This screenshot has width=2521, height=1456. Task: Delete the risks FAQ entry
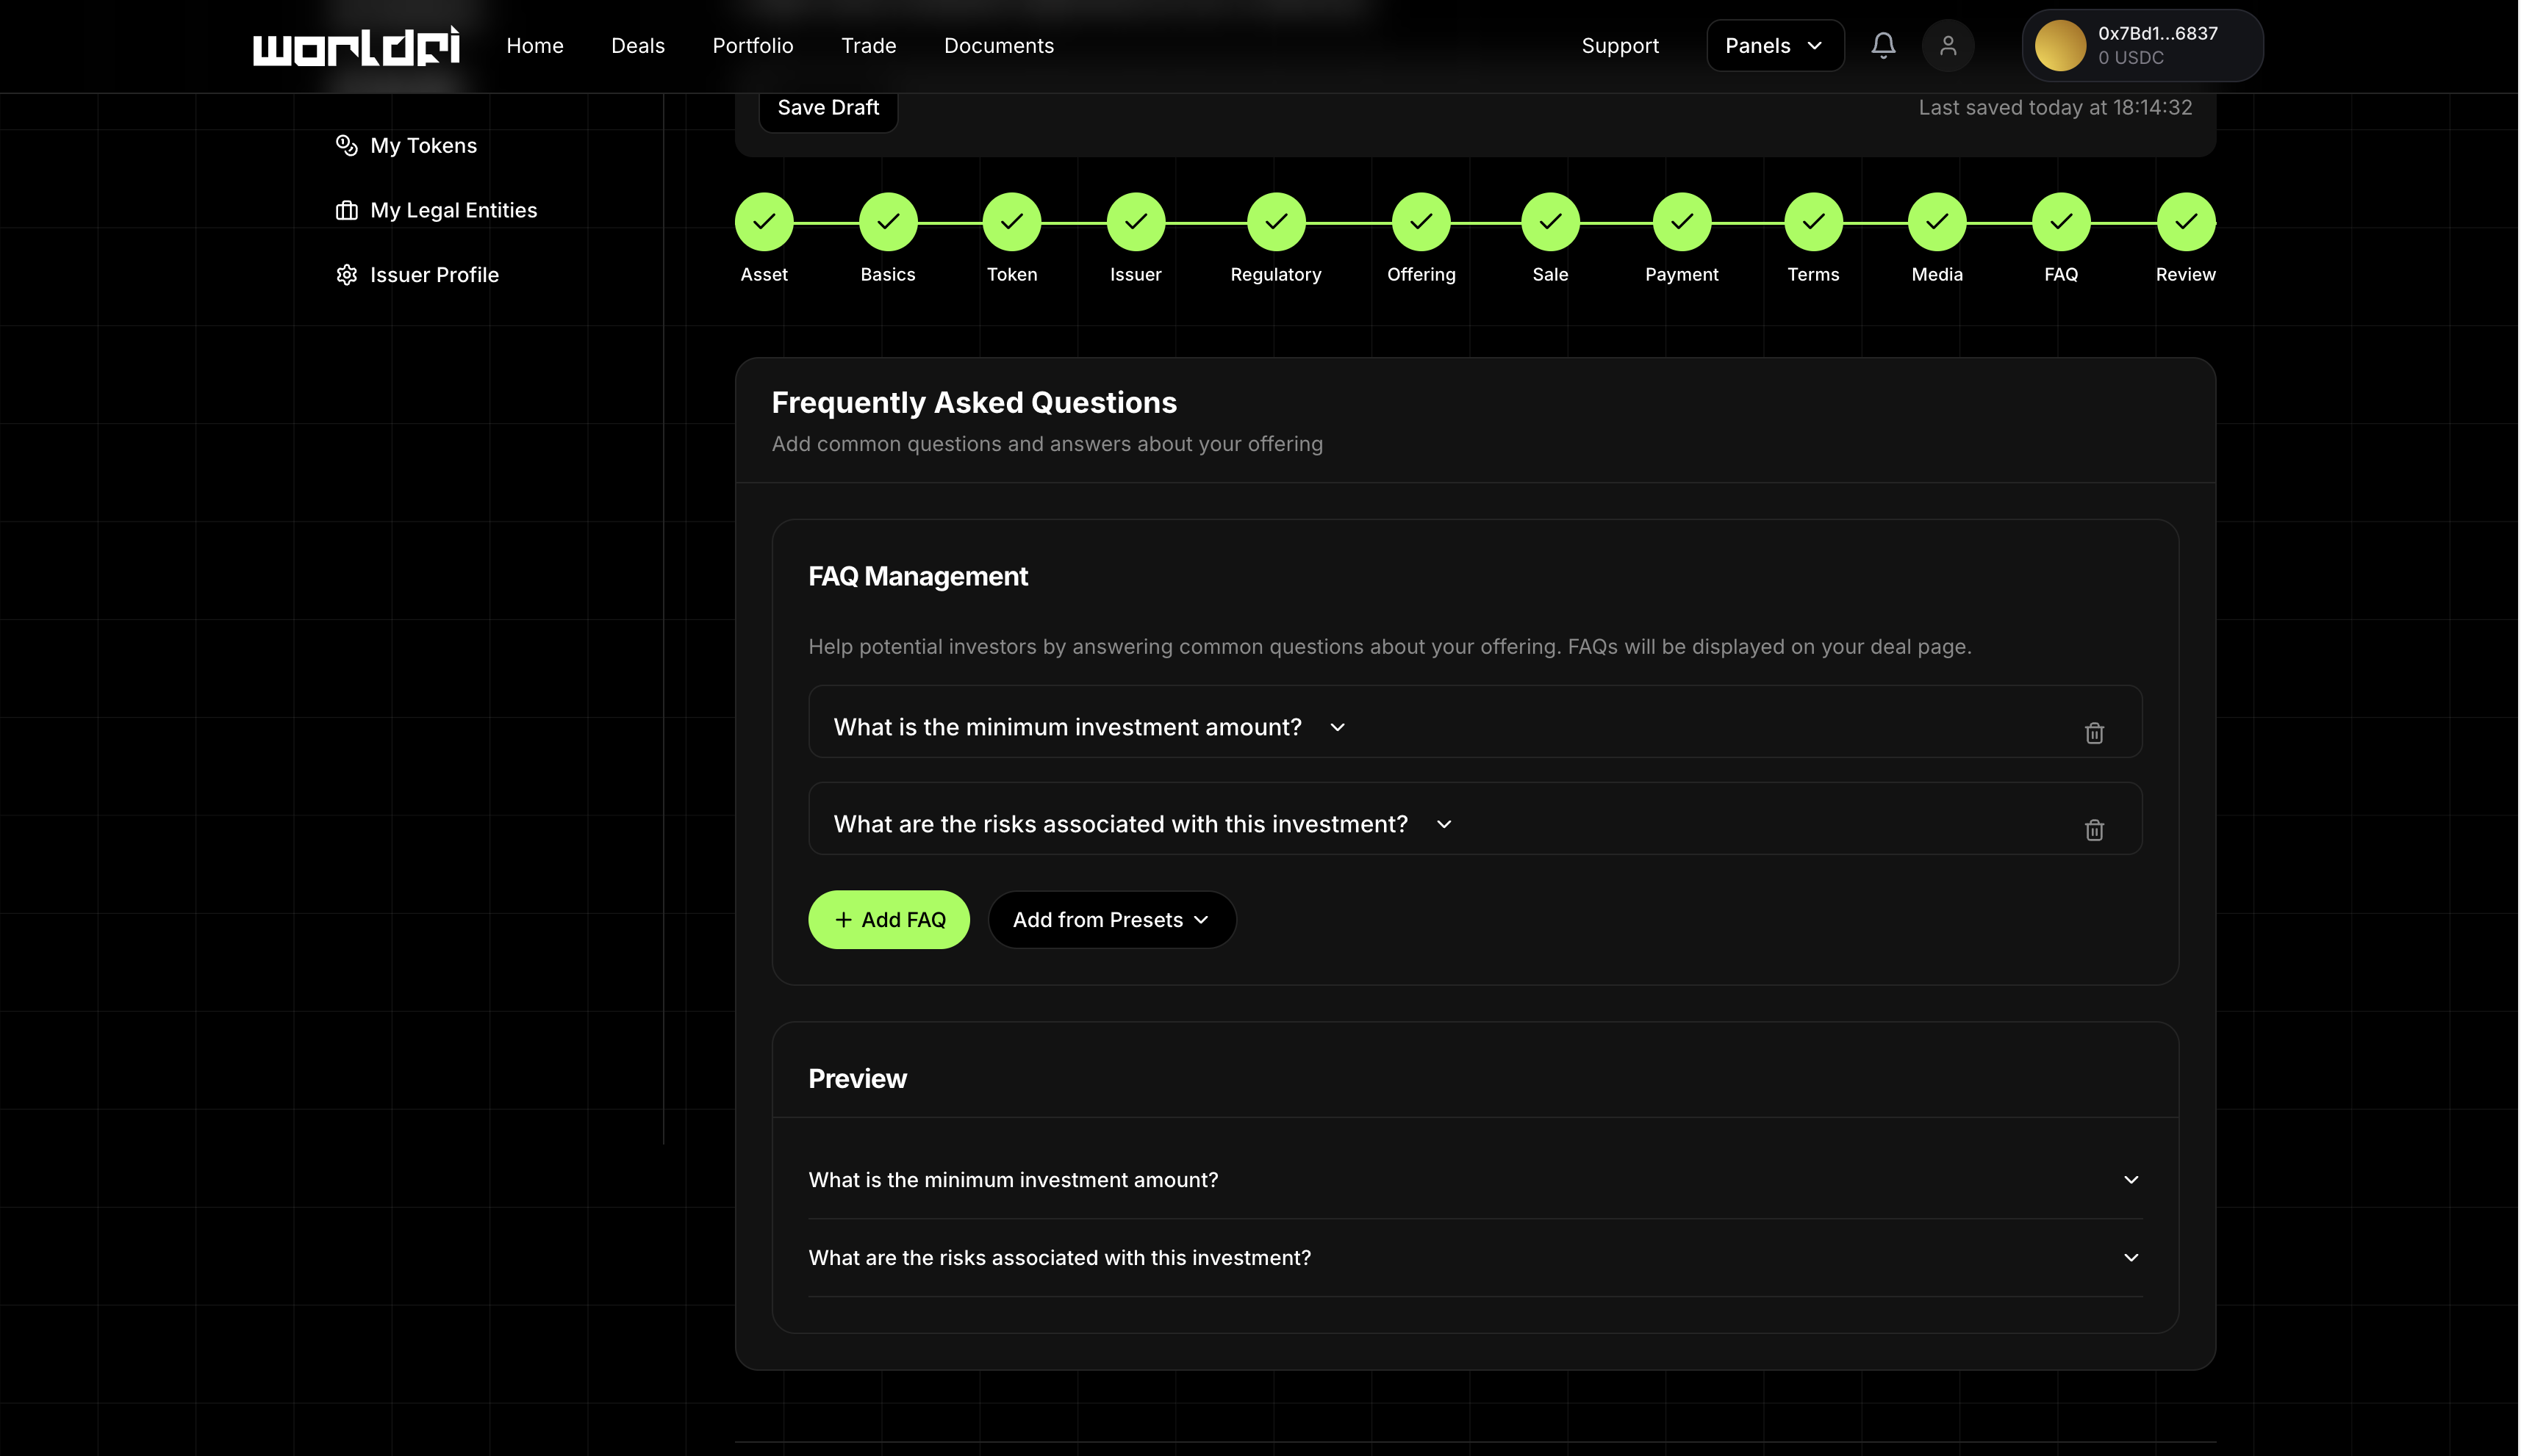2094,830
